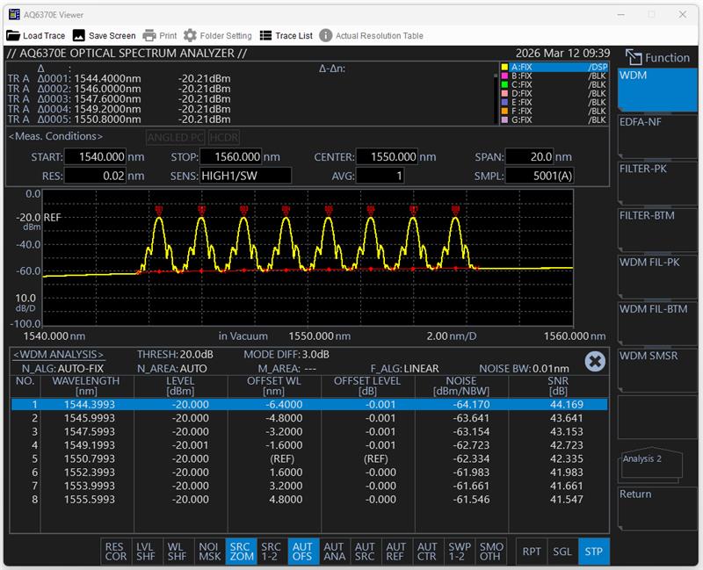The width and height of the screenshot is (703, 570).
Task: Click trace B magenta color swatch
Action: (504, 76)
